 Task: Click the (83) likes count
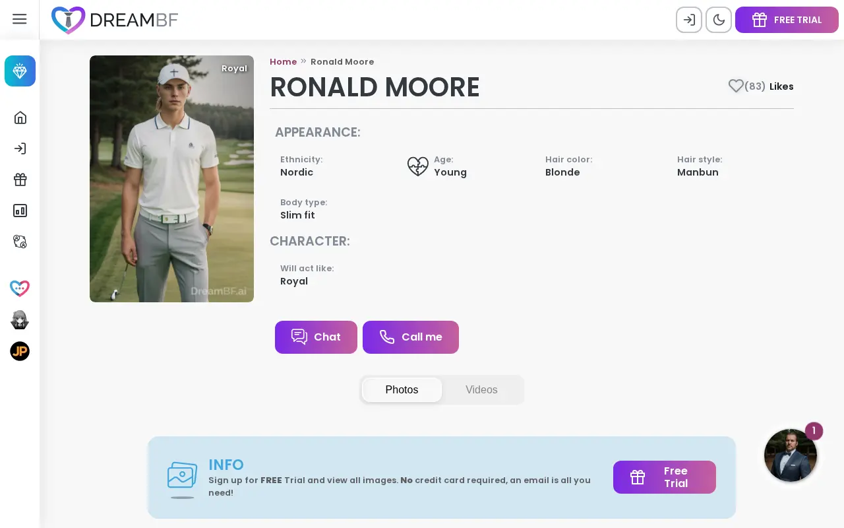[755, 86]
